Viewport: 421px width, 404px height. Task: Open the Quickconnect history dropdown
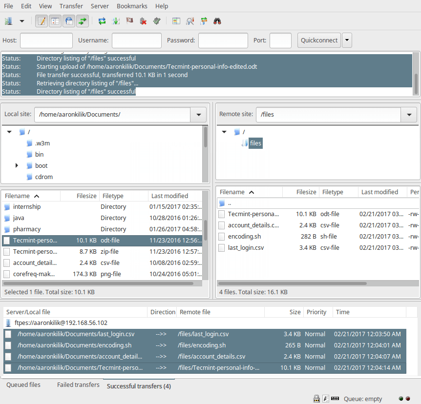[347, 40]
